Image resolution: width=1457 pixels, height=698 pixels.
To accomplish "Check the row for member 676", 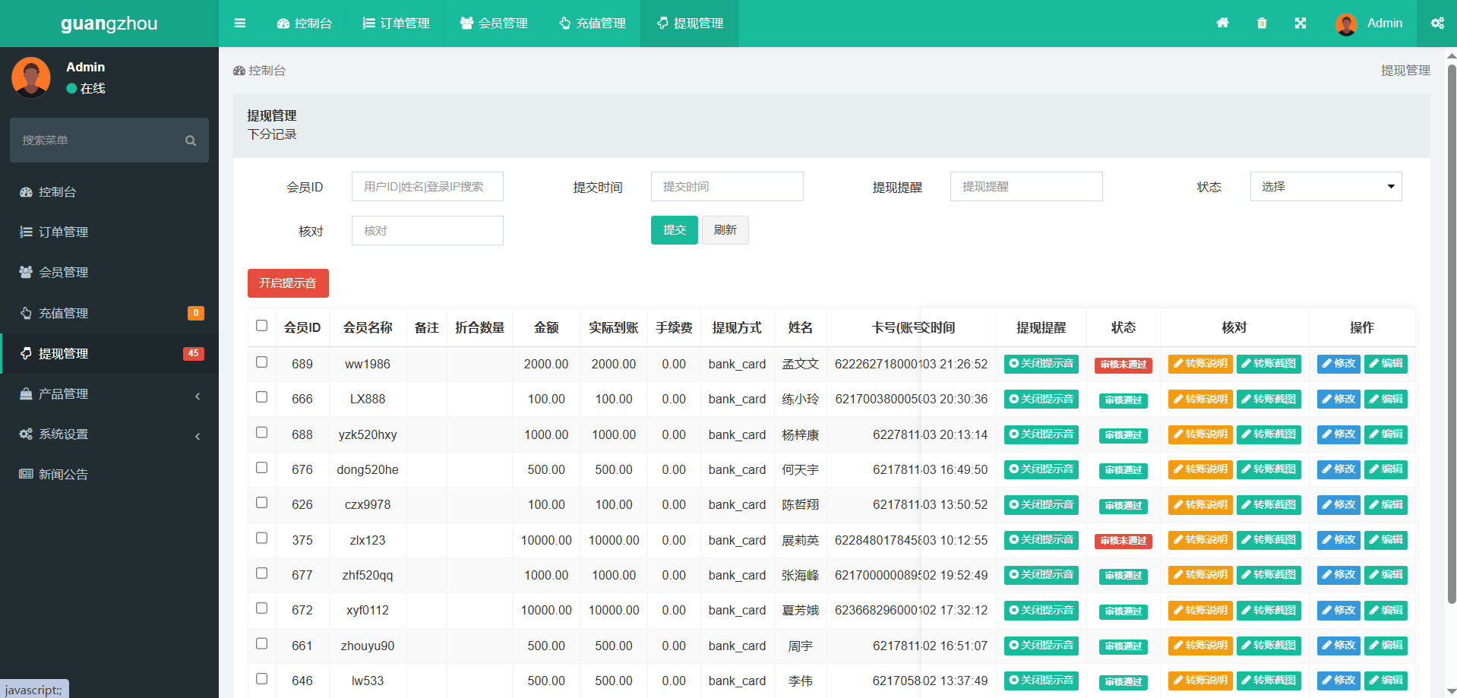I will tap(262, 468).
